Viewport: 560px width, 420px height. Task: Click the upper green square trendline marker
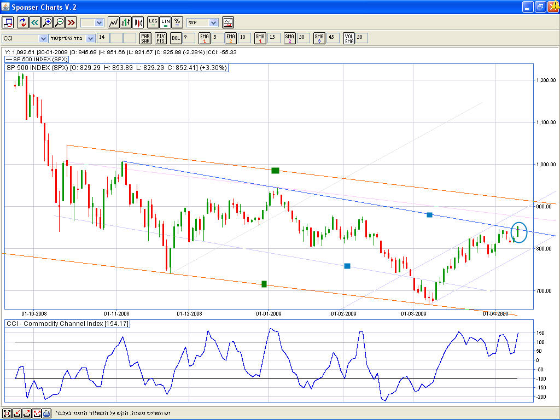tap(275, 171)
